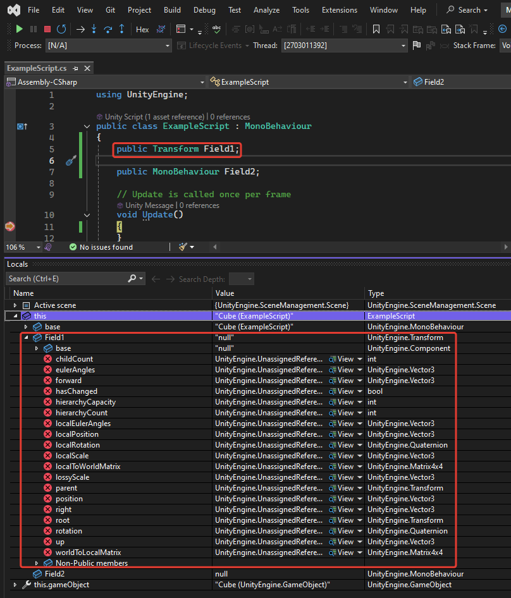
Task: Click the breakpoint arrow on line 11
Action: coord(9,226)
